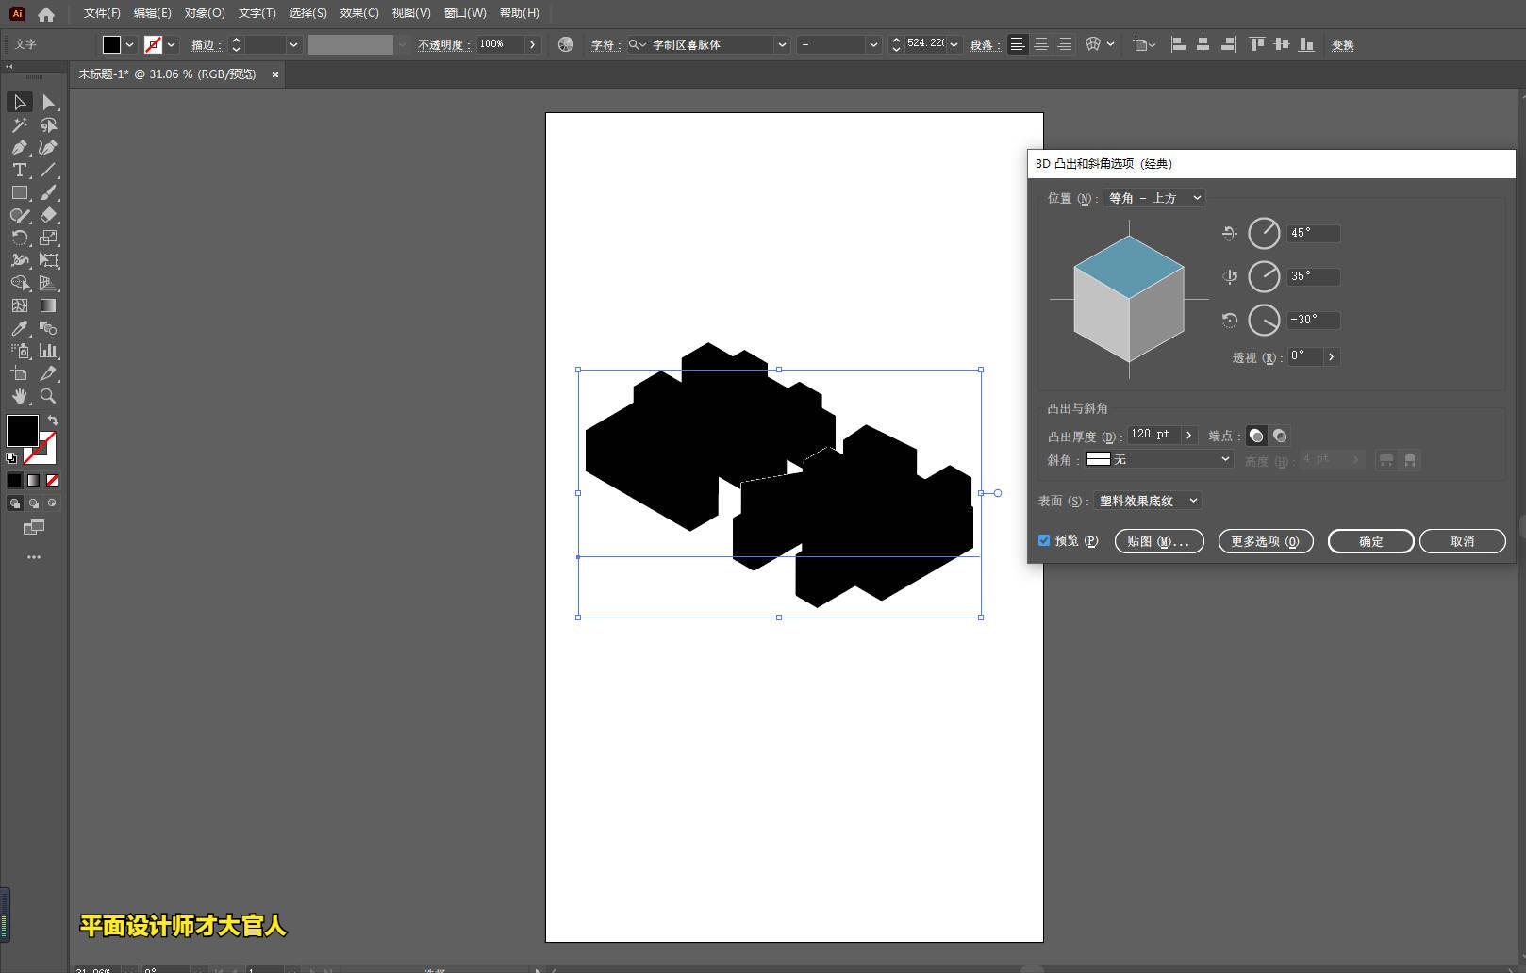Screen dimensions: 1526x973
Task: Open the Object (对象) menu
Action: (205, 13)
